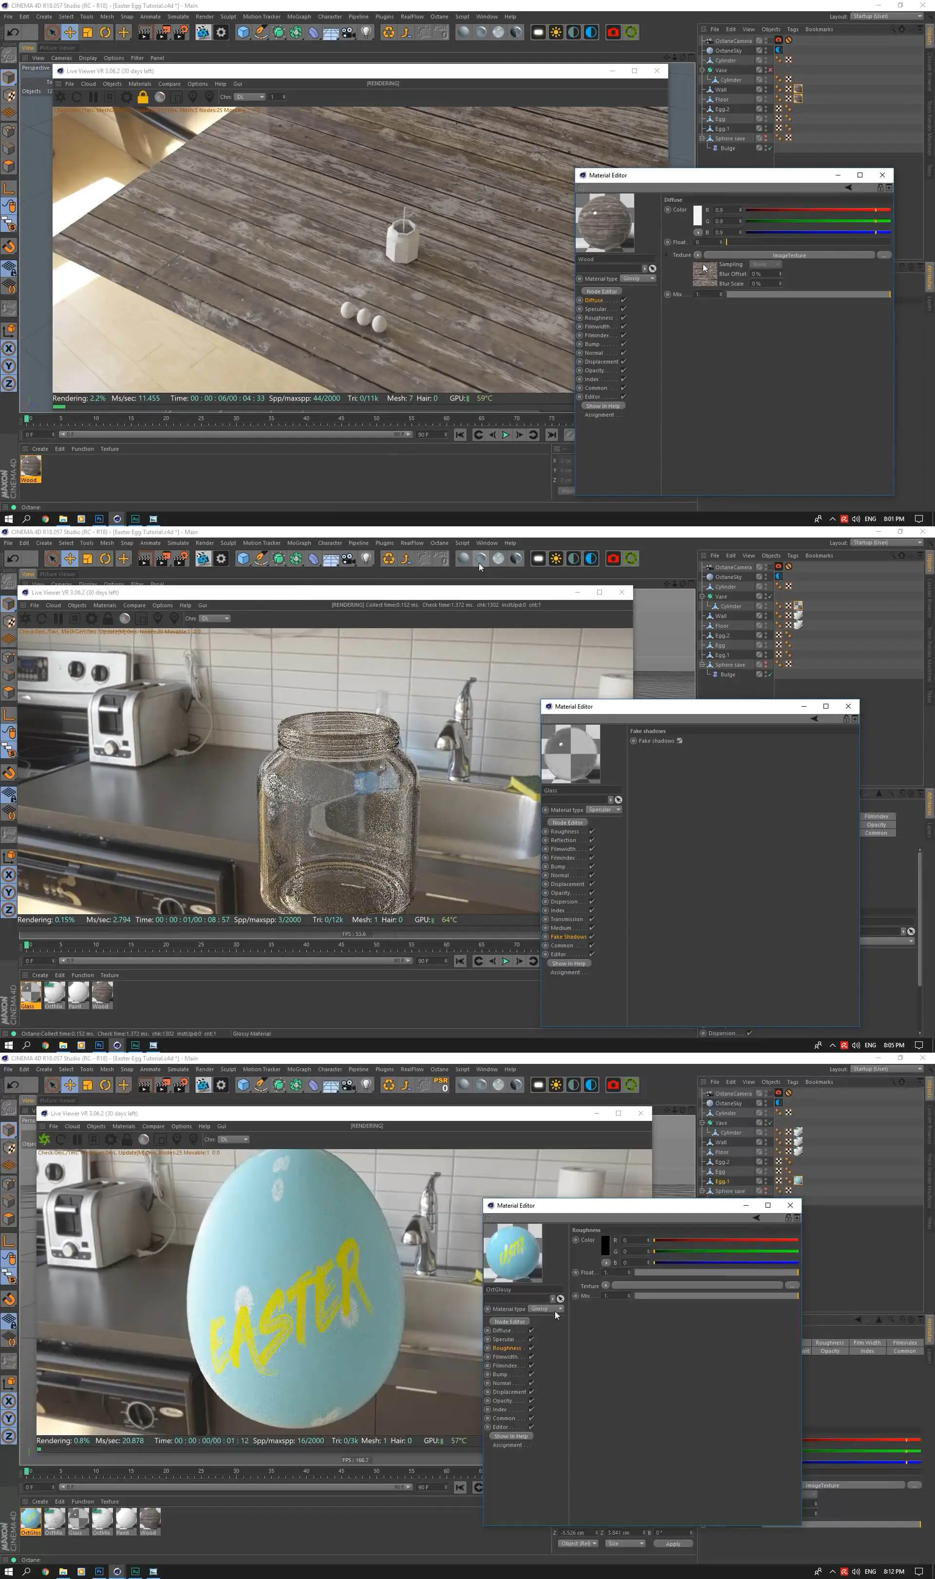935x1579 pixels.
Task: Click the lock icon in the Wood Material Editor
Action: [880, 187]
